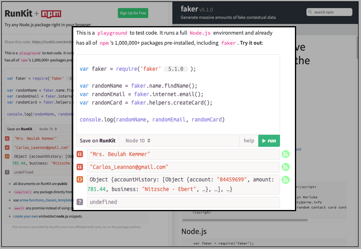The image size is (361, 249).
Task: Open help in the code editor toolbar
Action: pyautogui.click(x=249, y=141)
